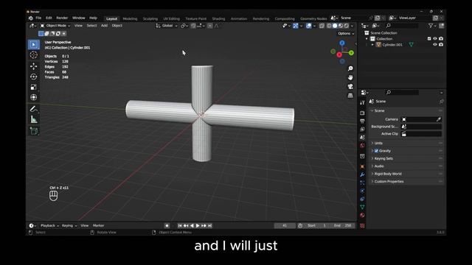
Task: Click the Blender logo menu icon
Action: point(31,18)
